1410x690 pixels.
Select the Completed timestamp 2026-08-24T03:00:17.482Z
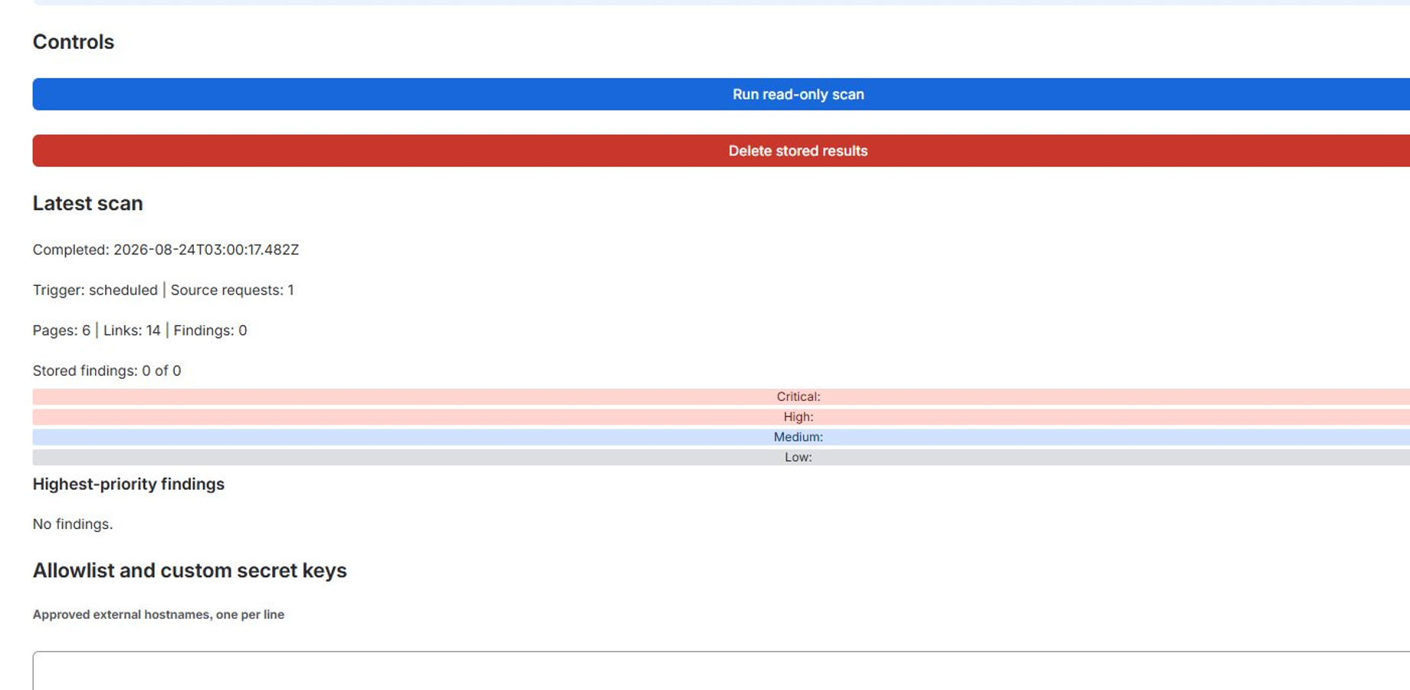click(x=206, y=250)
